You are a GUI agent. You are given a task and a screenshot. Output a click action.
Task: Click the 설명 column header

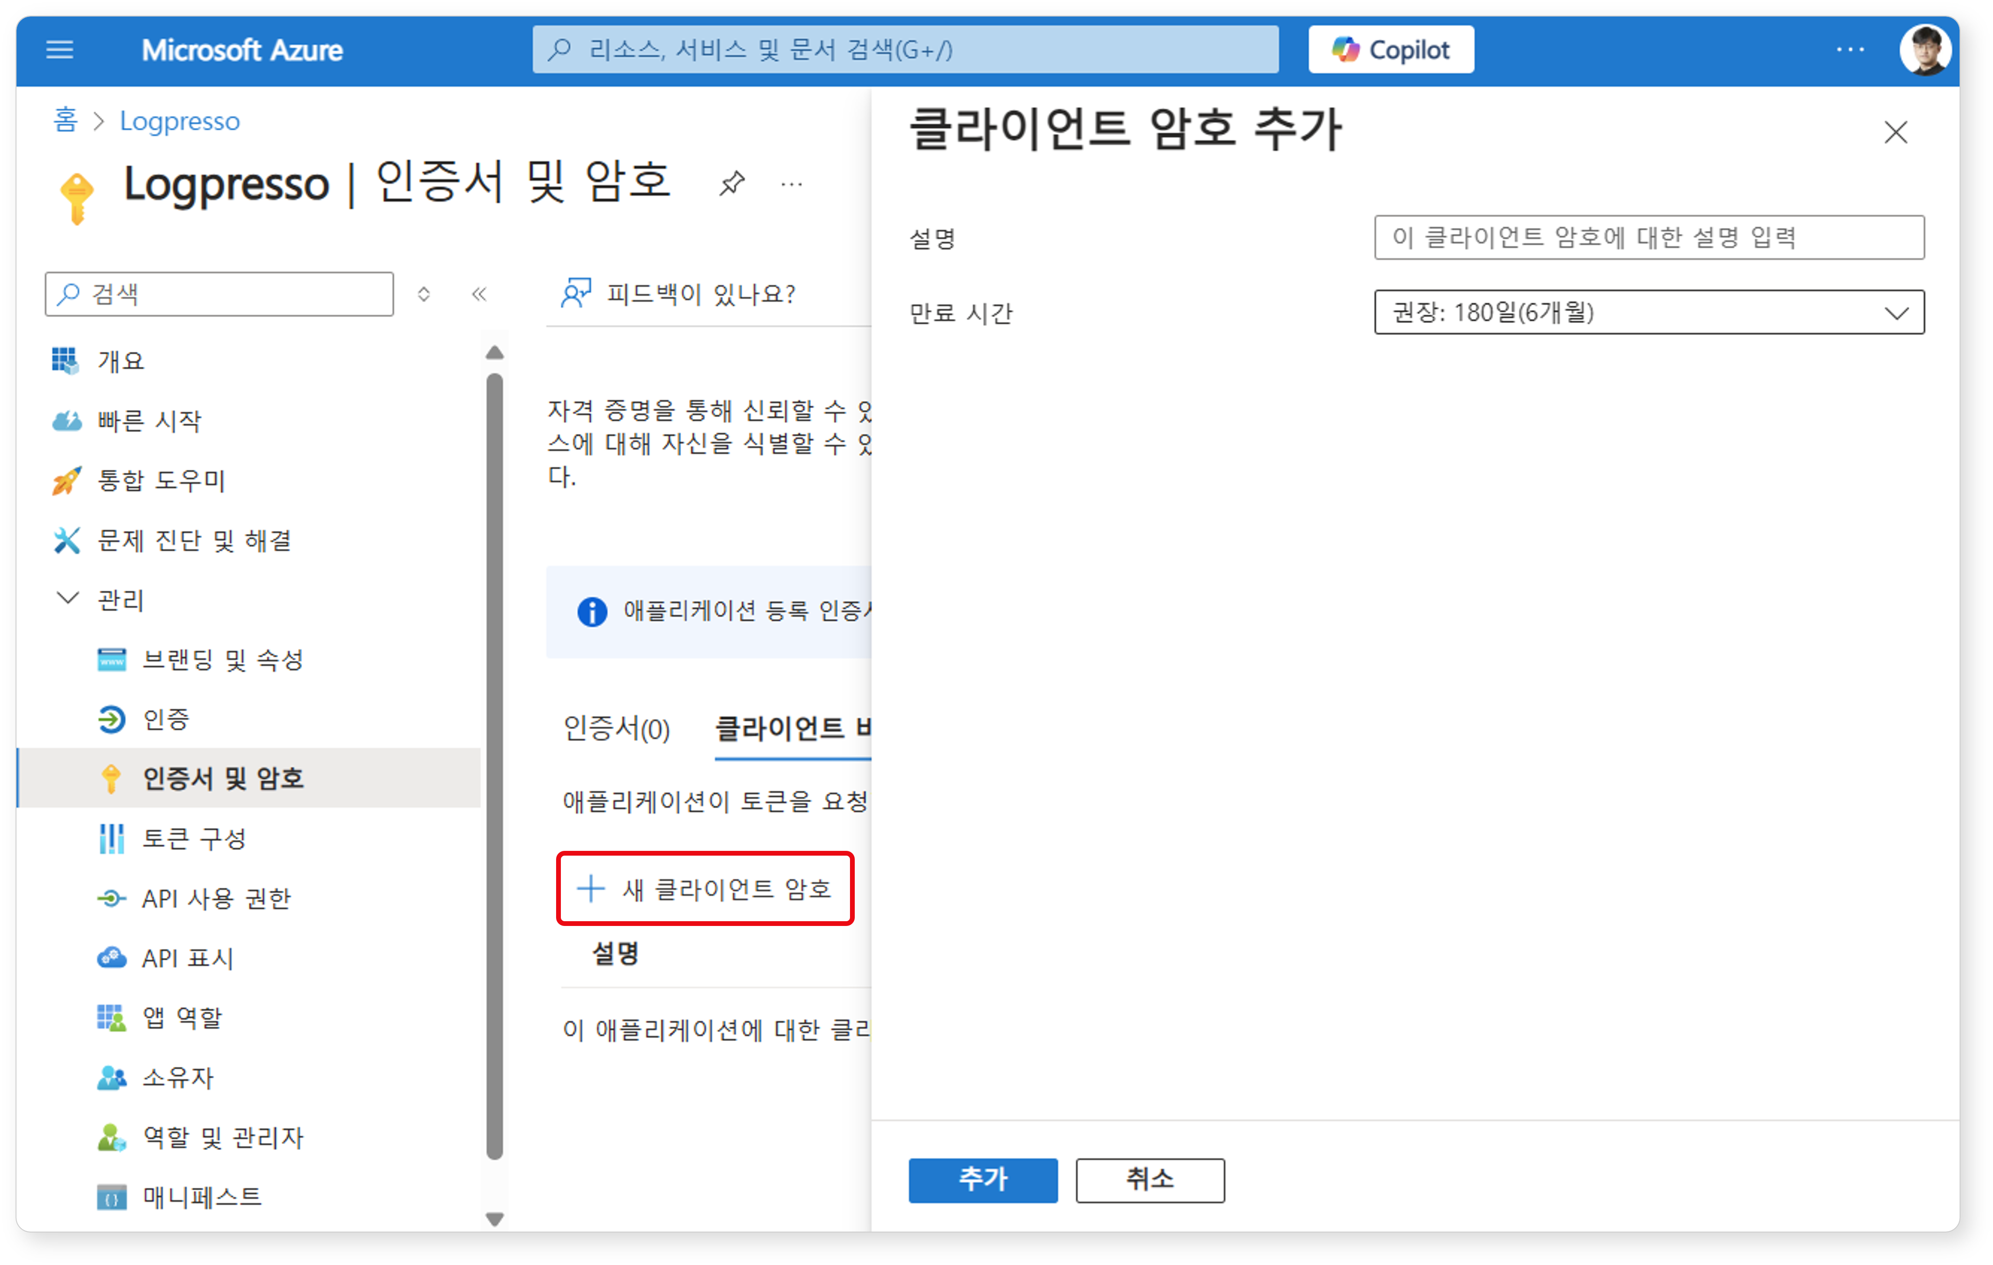[x=615, y=954]
